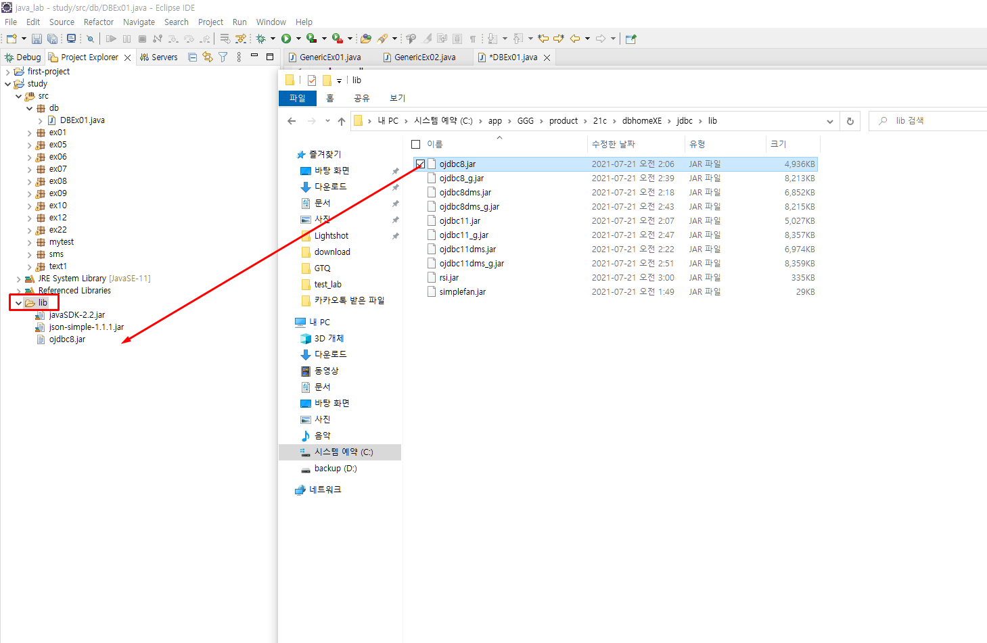
Task: Click the Save All toolbar icon
Action: (52, 39)
